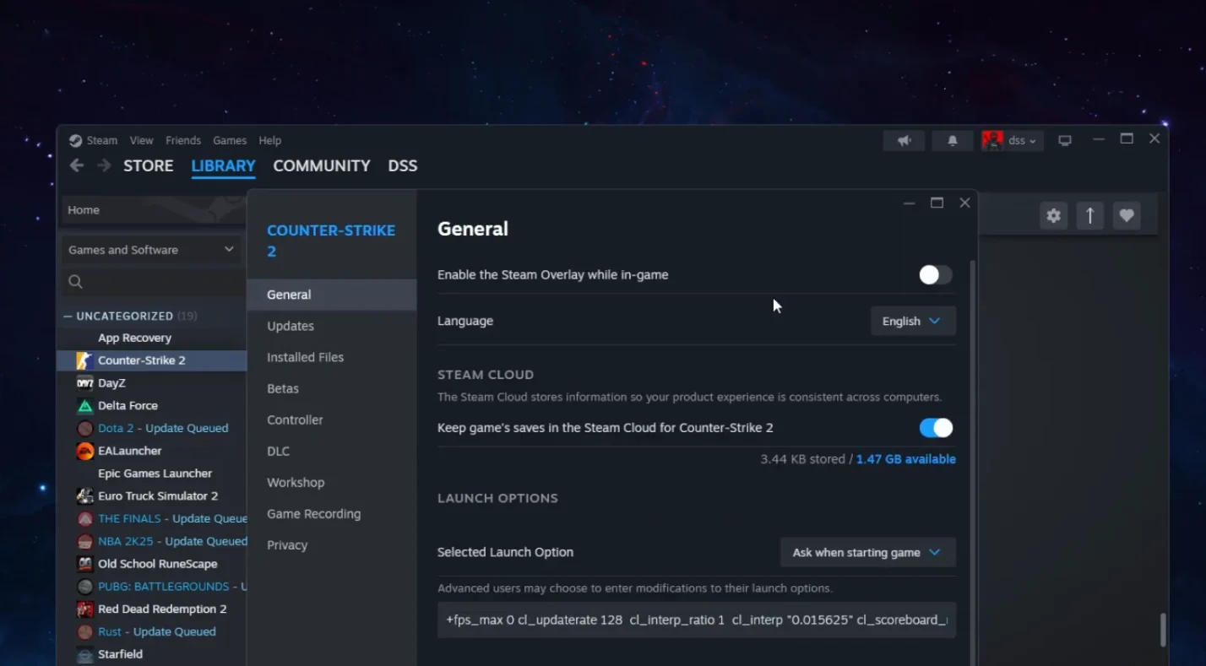The width and height of the screenshot is (1206, 666).
Task: Open the Store tab
Action: (x=148, y=166)
